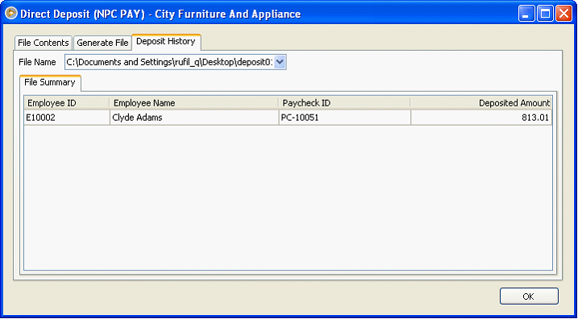578x319 pixels.
Task: Switch to the File Contents tab
Action: 44,43
